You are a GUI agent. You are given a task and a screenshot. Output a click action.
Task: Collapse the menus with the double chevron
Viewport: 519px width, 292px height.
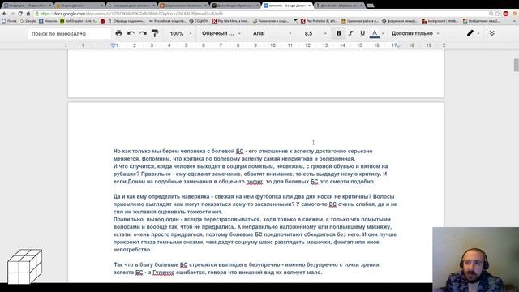point(492,33)
